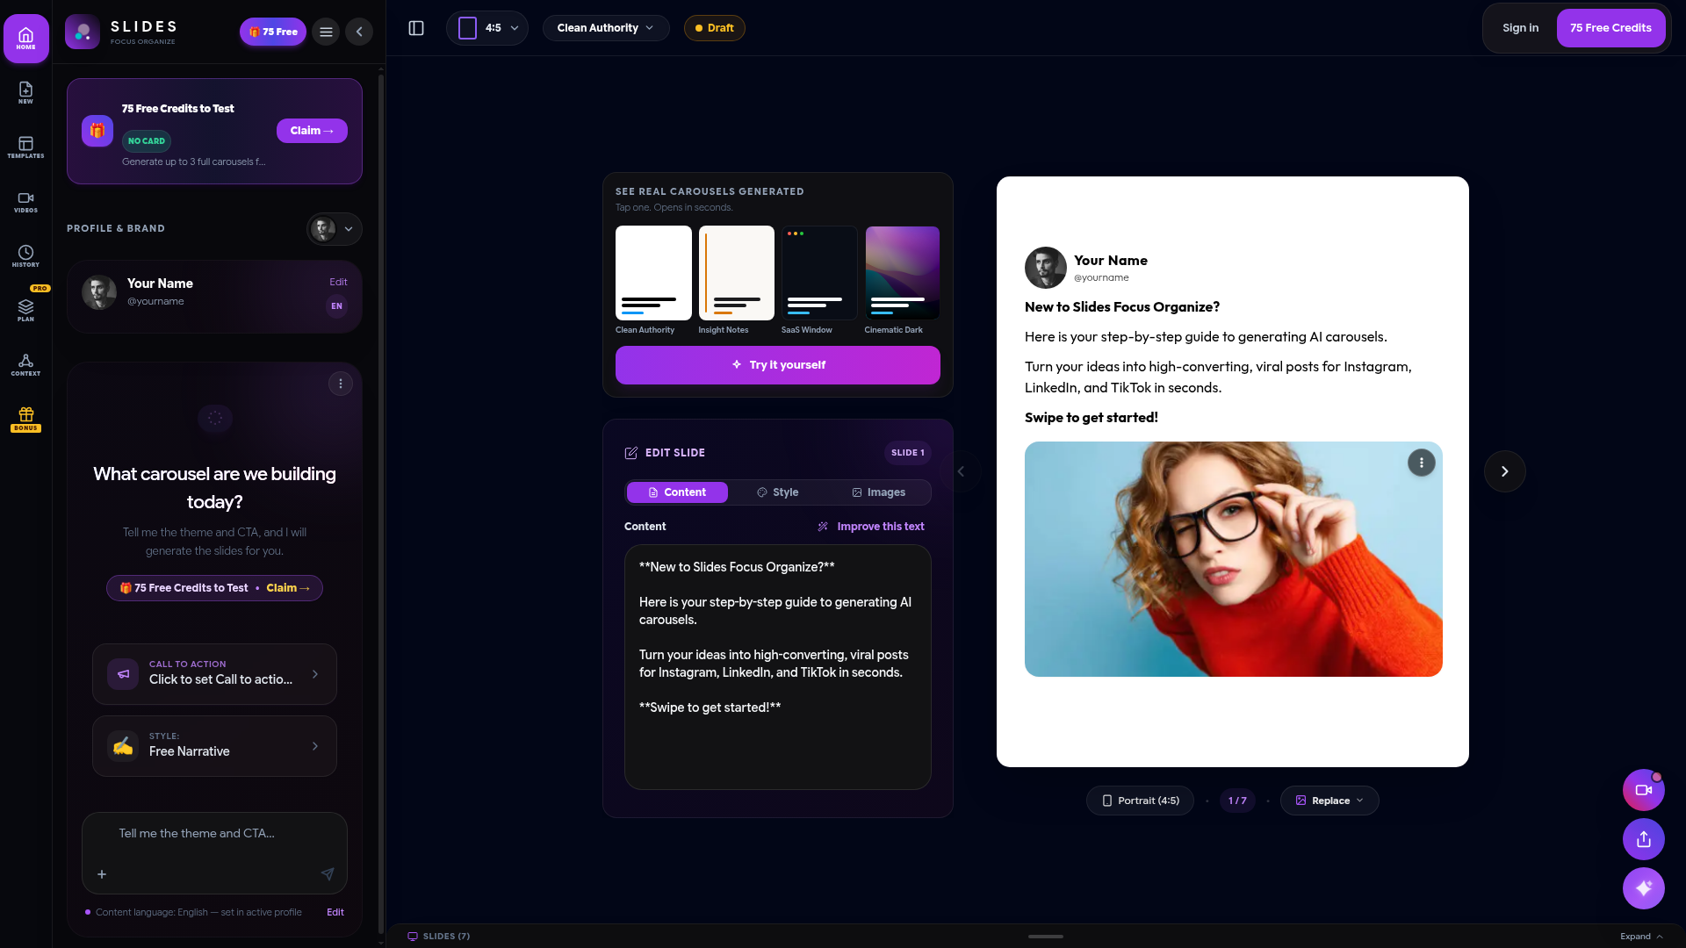Image resolution: width=1686 pixels, height=948 pixels.
Task: Click Improve this text link
Action: (871, 527)
